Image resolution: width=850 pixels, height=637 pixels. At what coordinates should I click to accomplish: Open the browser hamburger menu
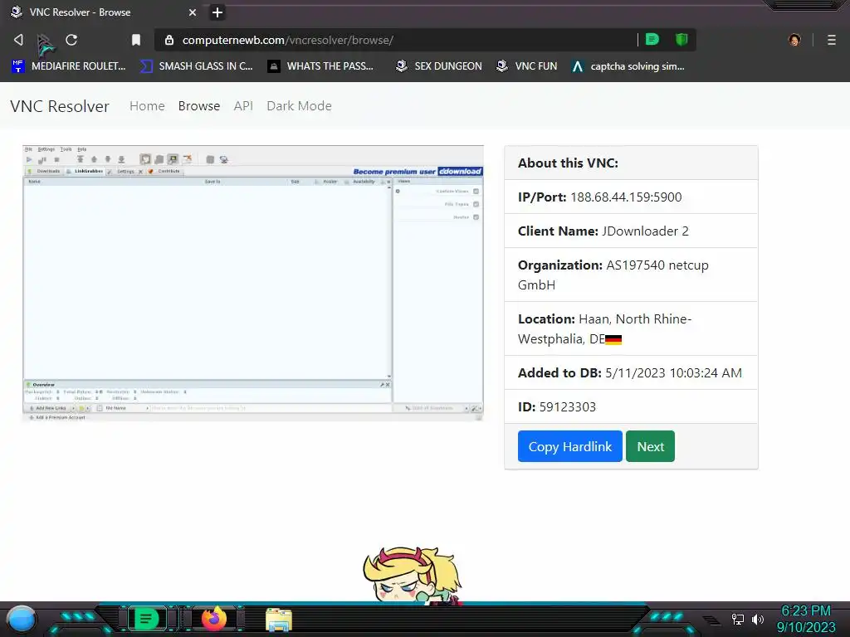pos(832,40)
